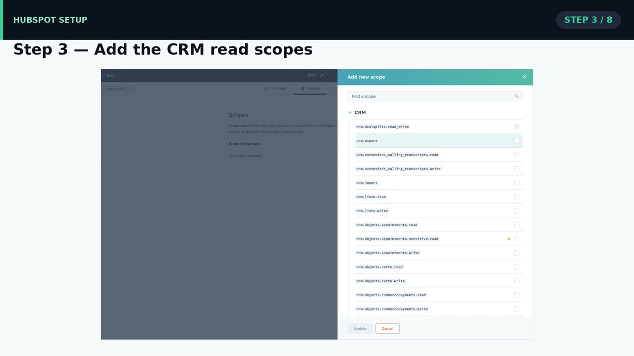Click the Scopes tab shield icon
Screen dimensions: 634x356
pyautogui.click(x=303, y=89)
